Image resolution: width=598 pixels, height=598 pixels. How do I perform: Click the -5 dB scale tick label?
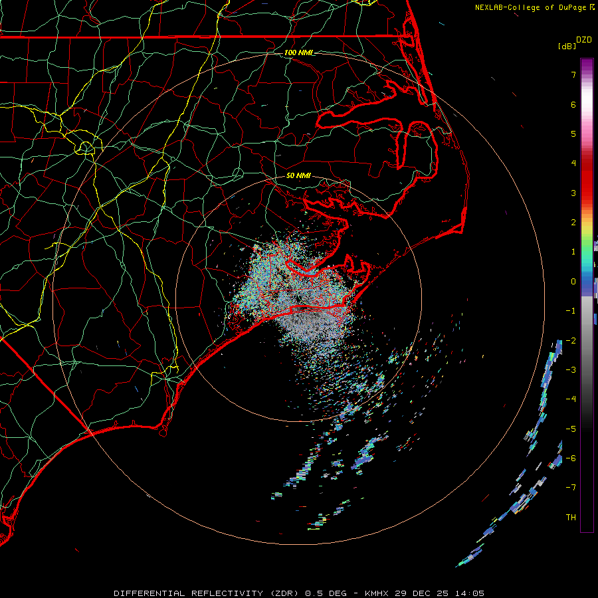pos(571,429)
